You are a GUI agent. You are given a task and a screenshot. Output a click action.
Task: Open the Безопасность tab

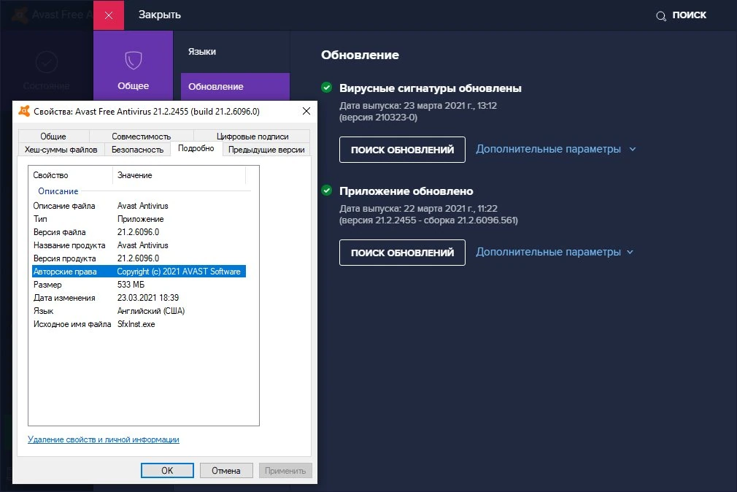(x=137, y=150)
